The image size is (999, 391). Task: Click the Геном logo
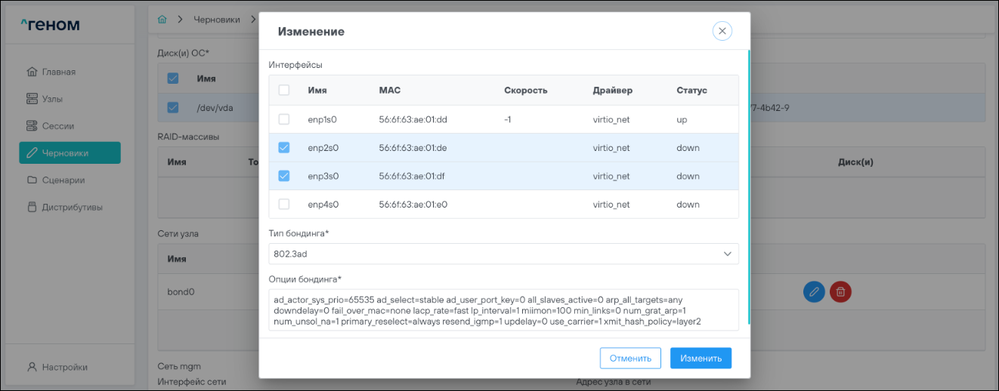50,26
